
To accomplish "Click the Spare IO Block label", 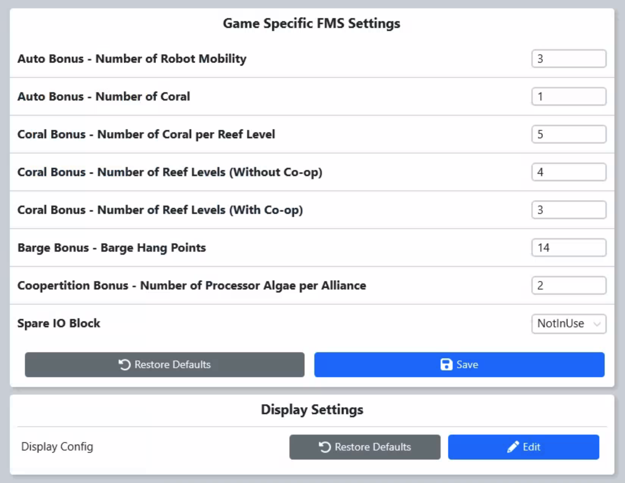I will coord(59,323).
